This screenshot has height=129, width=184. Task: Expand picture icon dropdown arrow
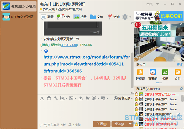click(x=75, y=98)
